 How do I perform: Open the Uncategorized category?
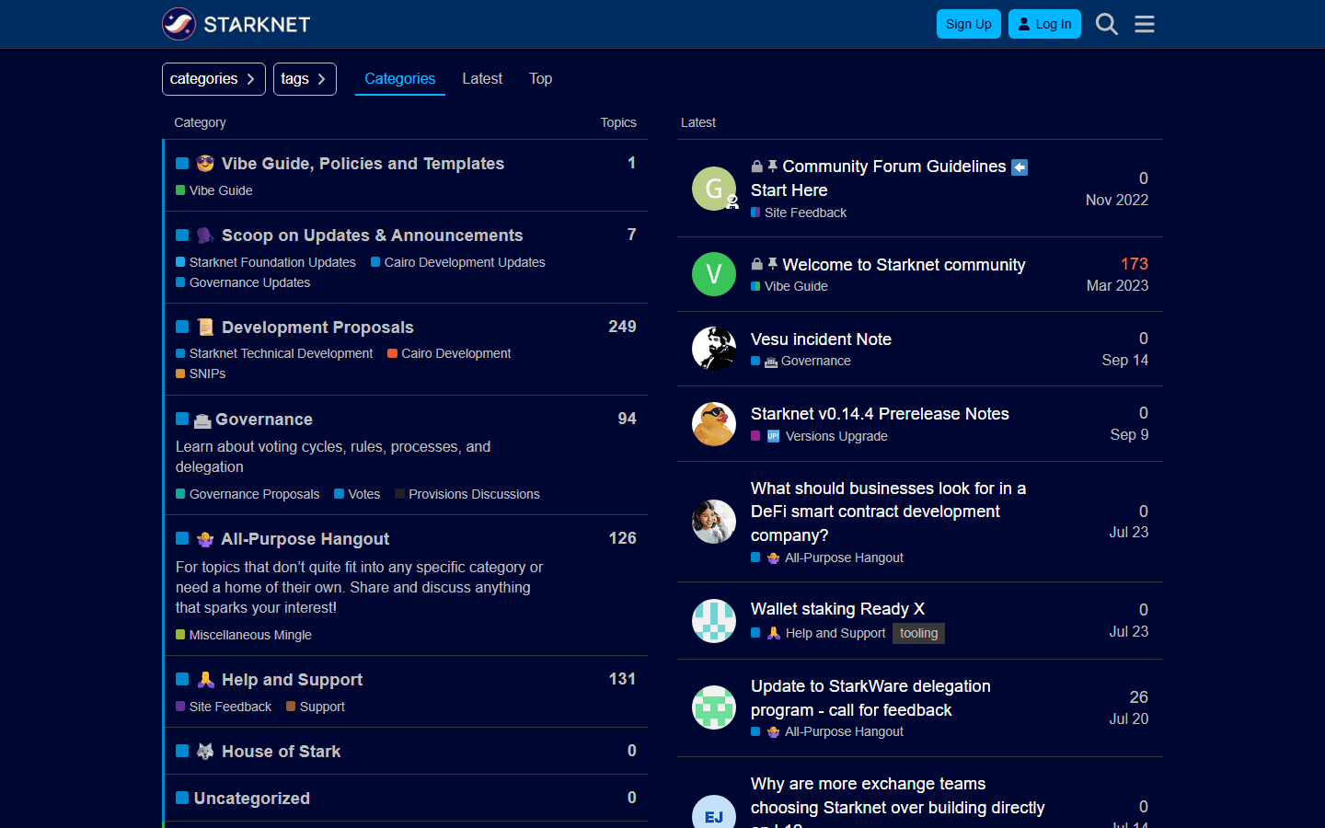click(252, 798)
